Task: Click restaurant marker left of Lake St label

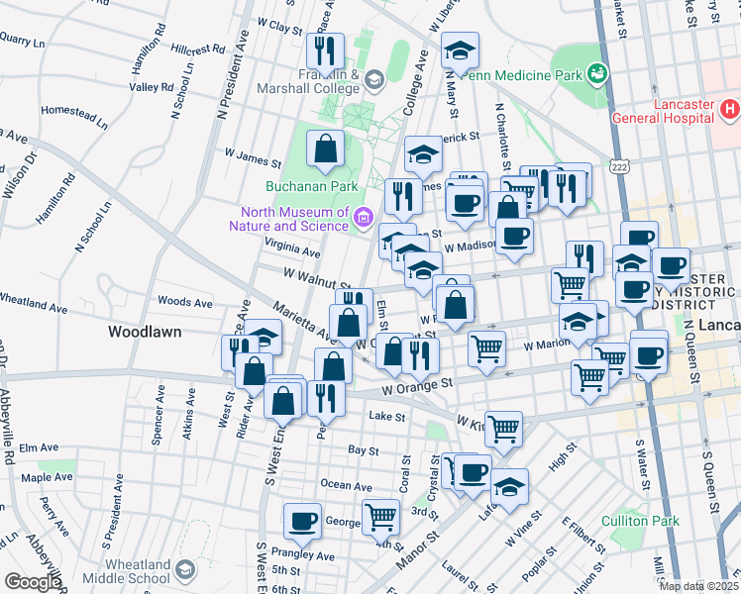Action: [326, 399]
